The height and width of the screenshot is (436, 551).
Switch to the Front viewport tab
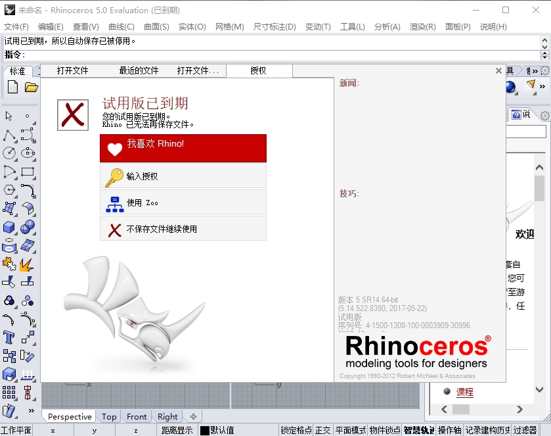137,416
